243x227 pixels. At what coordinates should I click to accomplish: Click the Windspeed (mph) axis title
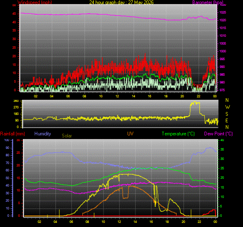[34, 2]
